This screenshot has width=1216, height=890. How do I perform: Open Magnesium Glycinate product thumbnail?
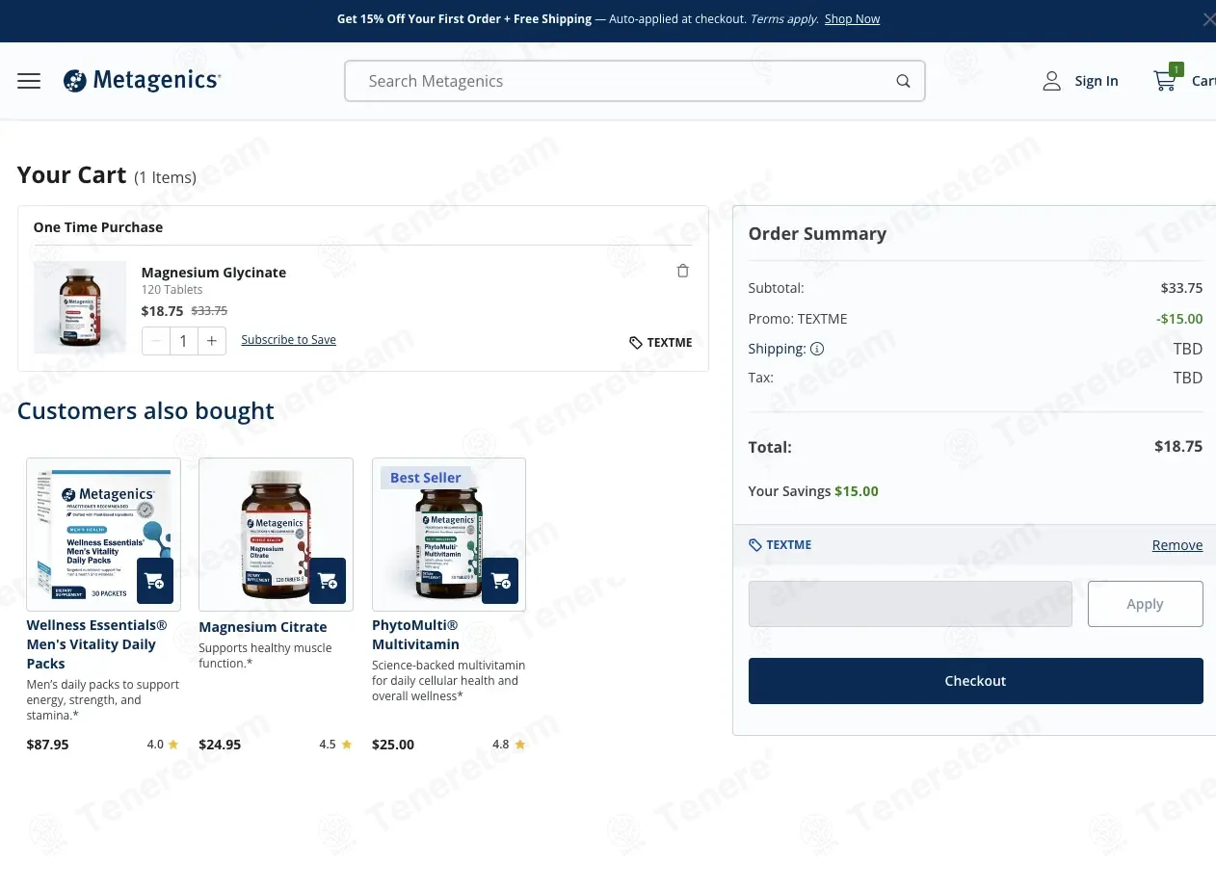[80, 307]
